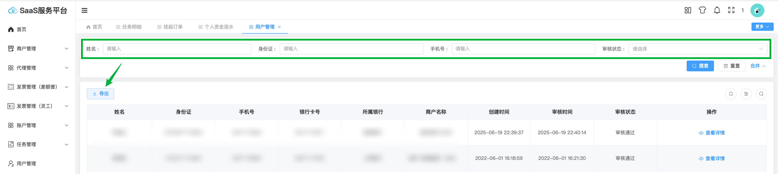Open table column settings icon
The height and width of the screenshot is (174, 778).
[x=746, y=94]
